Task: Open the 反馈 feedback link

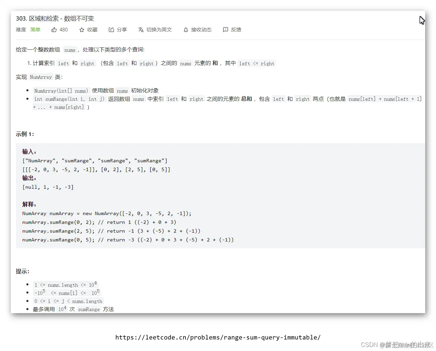Action: click(236, 30)
